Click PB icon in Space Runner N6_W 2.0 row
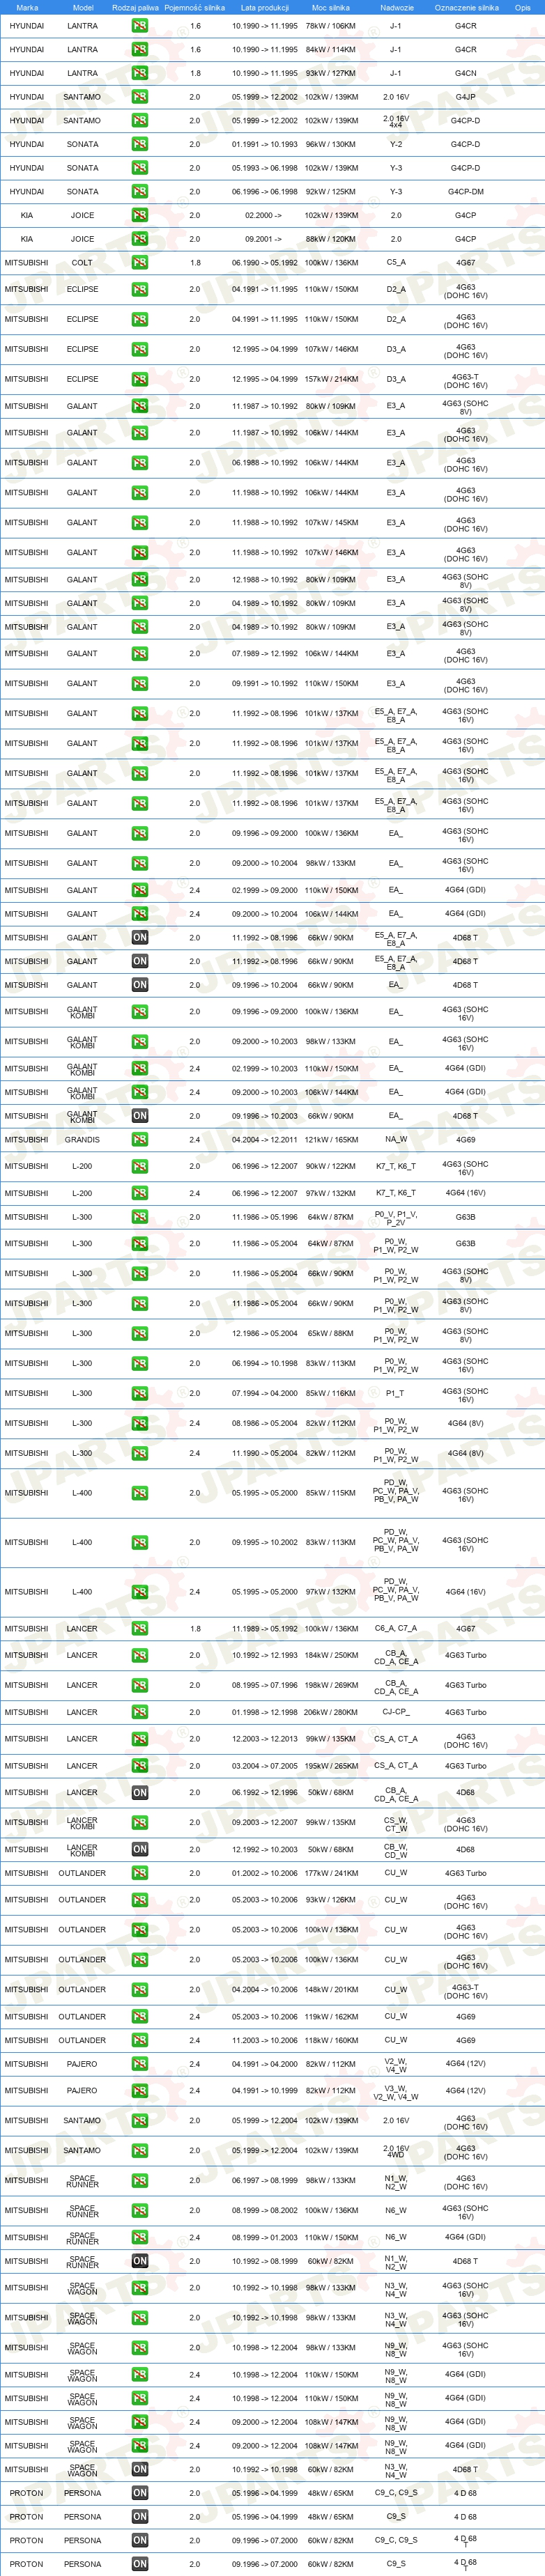The width and height of the screenshot is (545, 2576). pyautogui.click(x=140, y=2210)
